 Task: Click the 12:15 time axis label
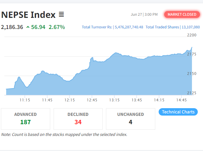(x=70, y=100)
